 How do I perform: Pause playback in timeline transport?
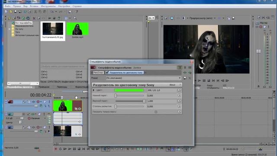point(74,149)
